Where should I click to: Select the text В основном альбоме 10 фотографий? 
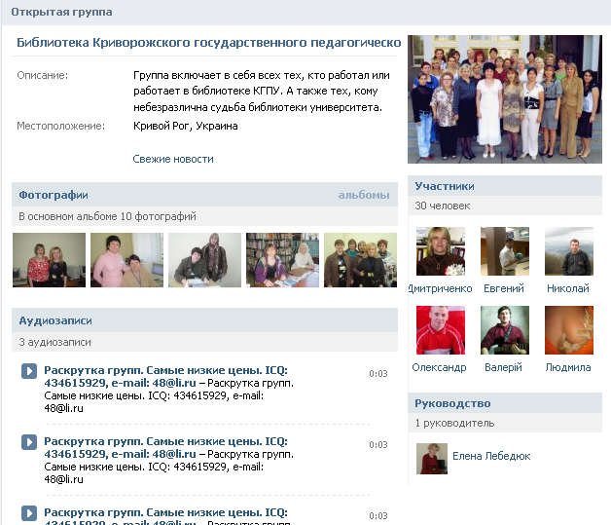tap(108, 216)
